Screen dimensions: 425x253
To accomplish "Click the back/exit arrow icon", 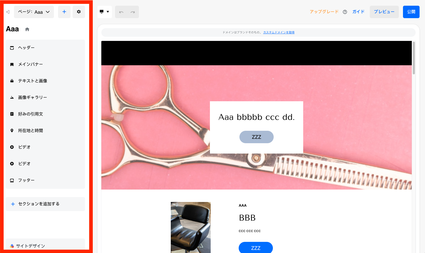I will point(8,12).
